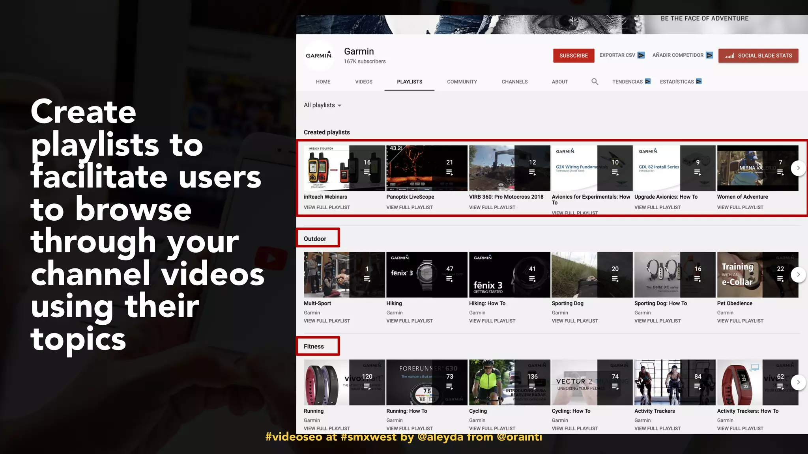808x454 pixels.
Task: Select the Playlists tab
Action: tap(410, 82)
